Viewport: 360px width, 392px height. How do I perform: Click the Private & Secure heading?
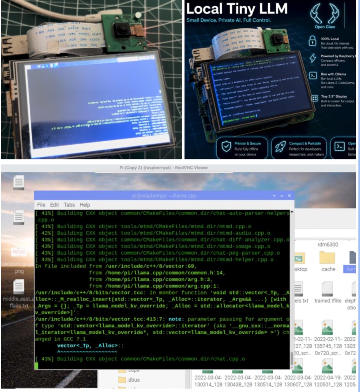pyautogui.click(x=247, y=144)
